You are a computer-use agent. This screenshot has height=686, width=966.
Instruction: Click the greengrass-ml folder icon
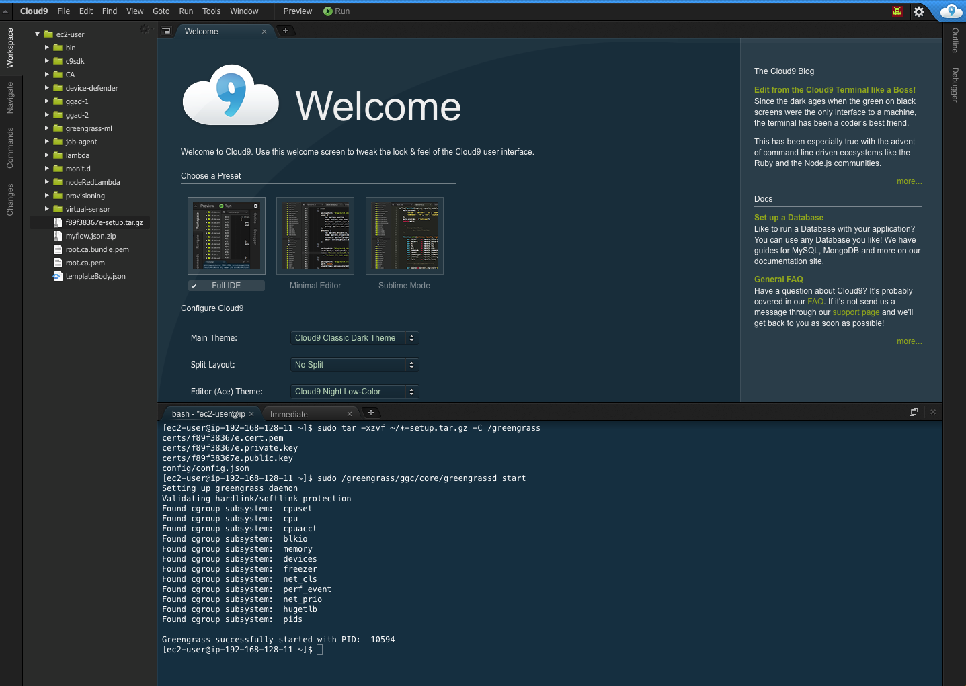pyautogui.click(x=58, y=128)
